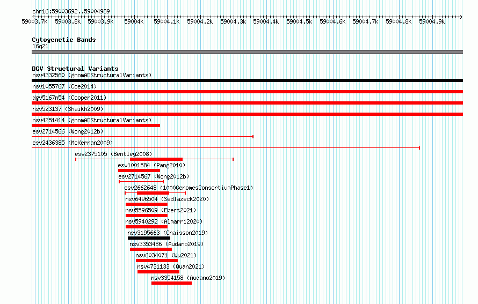Image resolution: width=478 pixels, height=304 pixels.
Task: Click the 59003.9k ruler tick label
Action: coord(100,21)
